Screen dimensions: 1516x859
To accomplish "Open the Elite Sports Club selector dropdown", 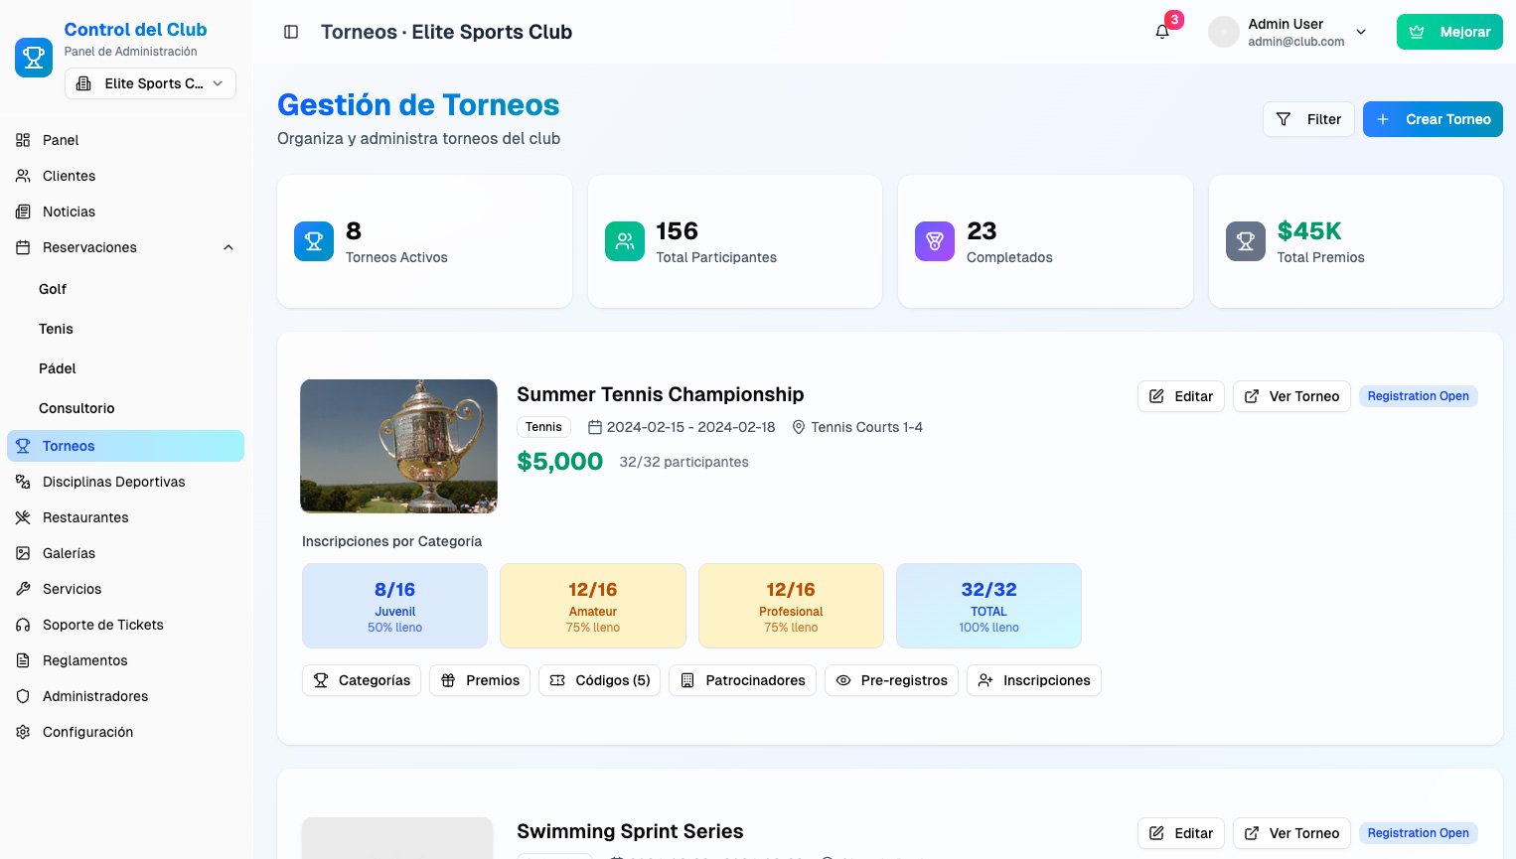I will coord(150,83).
